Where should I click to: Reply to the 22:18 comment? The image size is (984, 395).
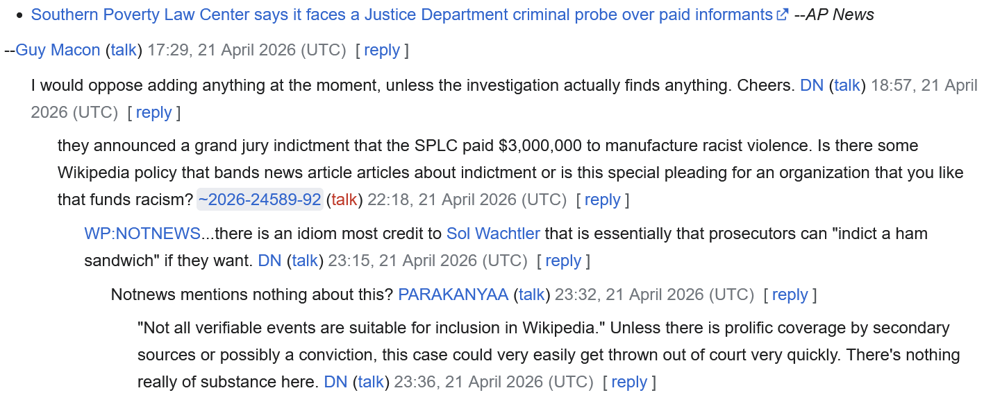602,200
